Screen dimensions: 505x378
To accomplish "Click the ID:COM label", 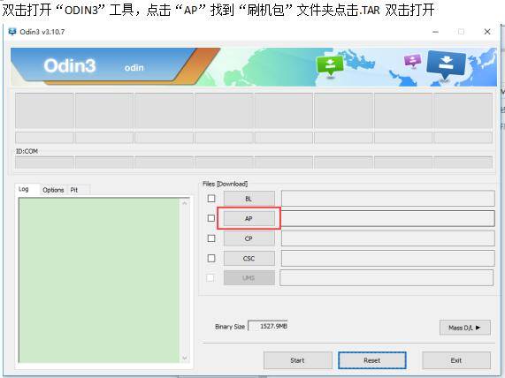I will 27,151.
